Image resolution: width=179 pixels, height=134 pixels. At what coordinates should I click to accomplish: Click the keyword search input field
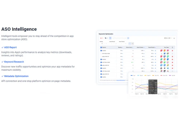pos(119,38)
